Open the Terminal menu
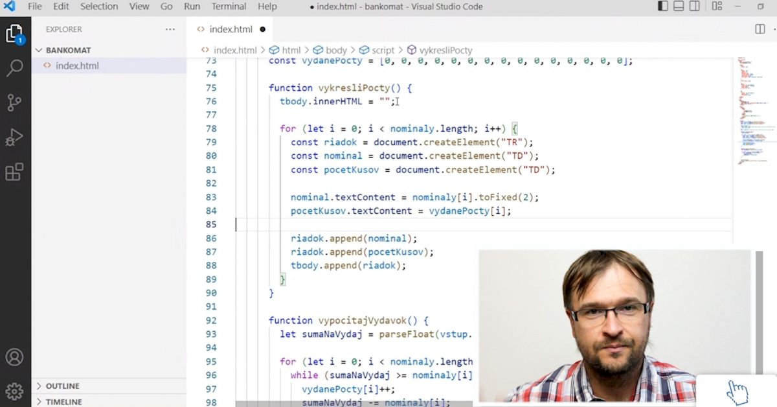This screenshot has width=777, height=407. pyautogui.click(x=229, y=6)
